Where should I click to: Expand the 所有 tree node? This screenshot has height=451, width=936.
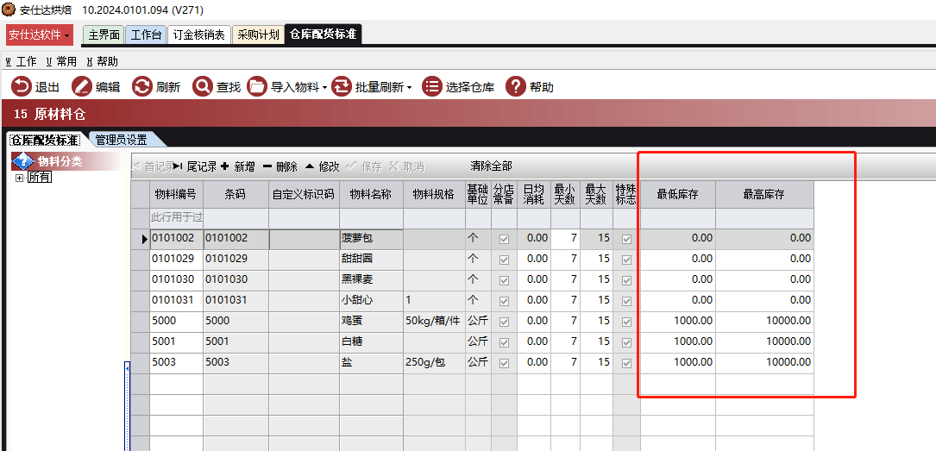tap(20, 178)
